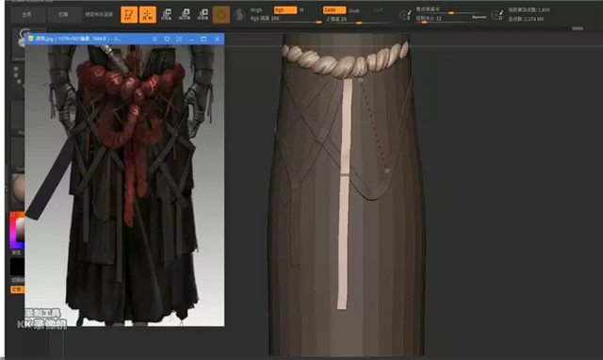Image resolution: width=603 pixels, height=360 pixels.
Task: Click the 渐变 gradient button
Action: click(x=17, y=253)
